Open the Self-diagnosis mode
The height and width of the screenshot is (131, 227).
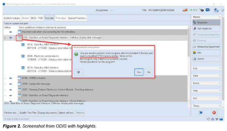coord(195,28)
